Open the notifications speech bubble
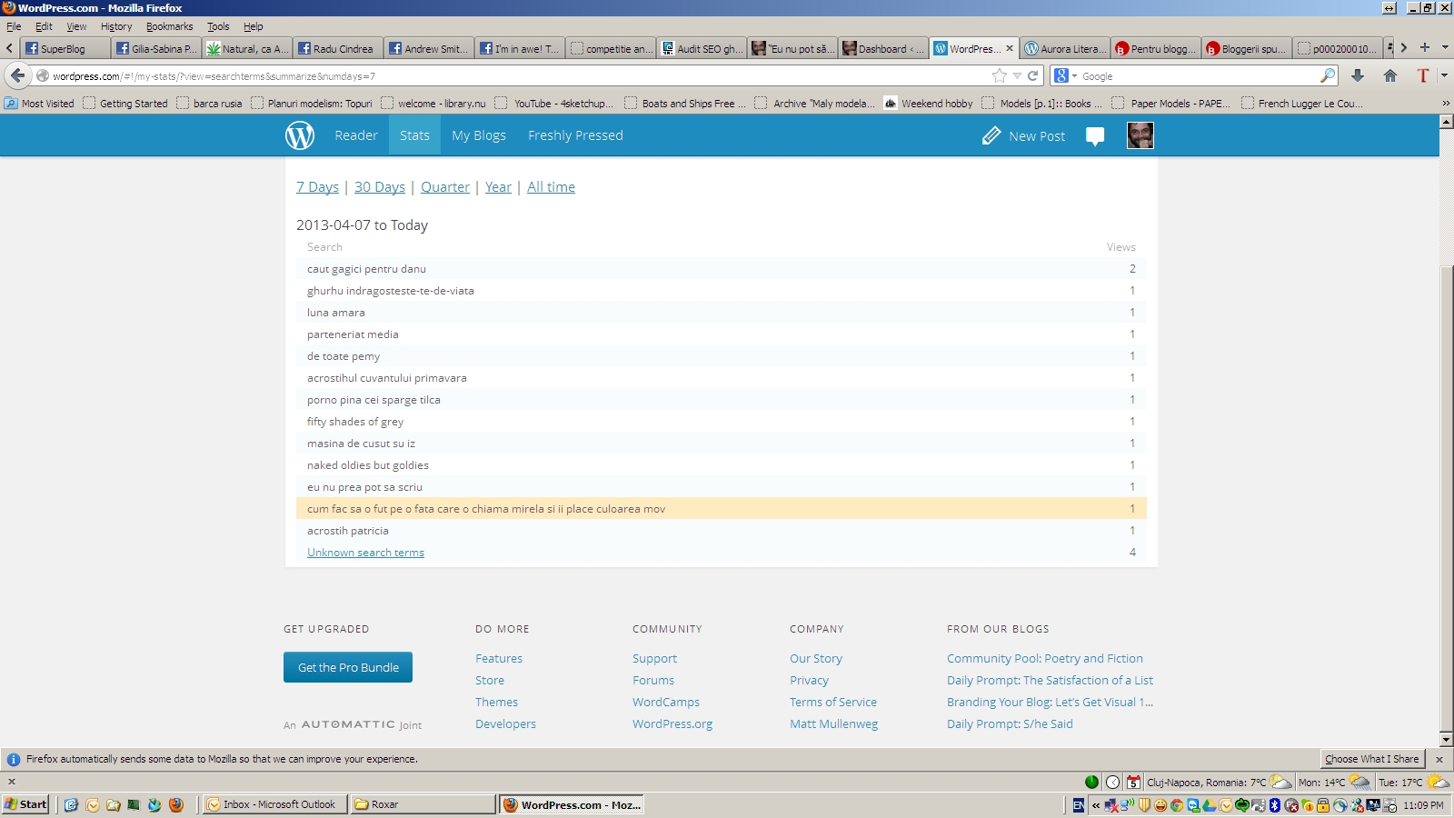The height and width of the screenshot is (818, 1454). 1095,136
